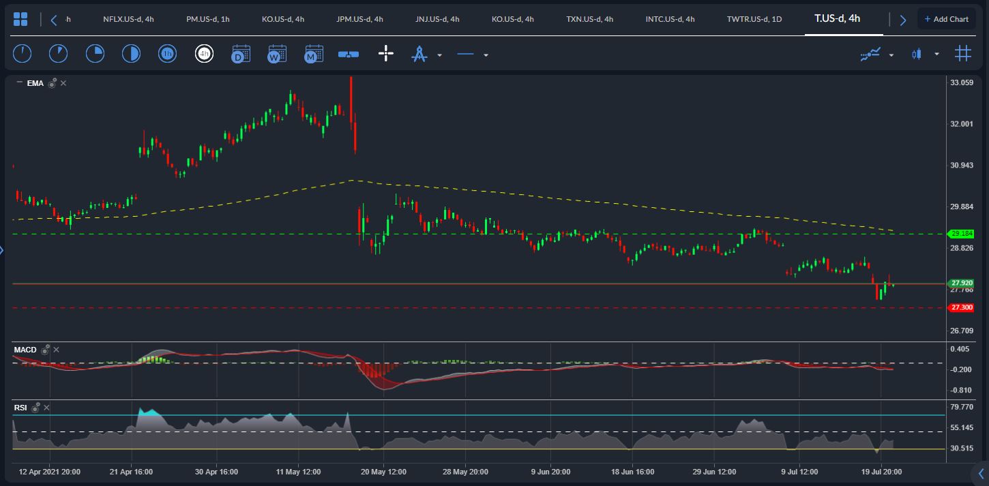Select the 4h timeframe button
Viewport: 989px width, 486px height.
coord(204,54)
